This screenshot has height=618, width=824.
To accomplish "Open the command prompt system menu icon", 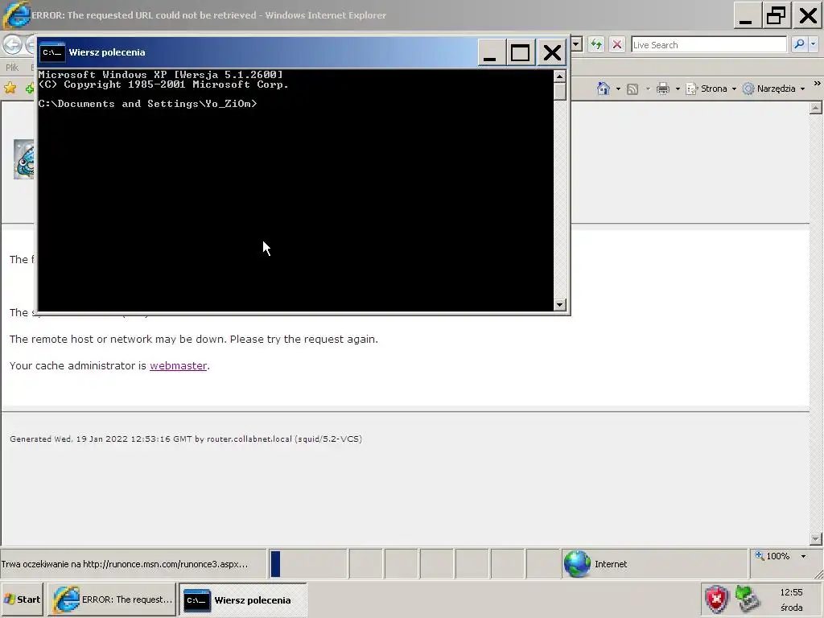I will (52, 52).
